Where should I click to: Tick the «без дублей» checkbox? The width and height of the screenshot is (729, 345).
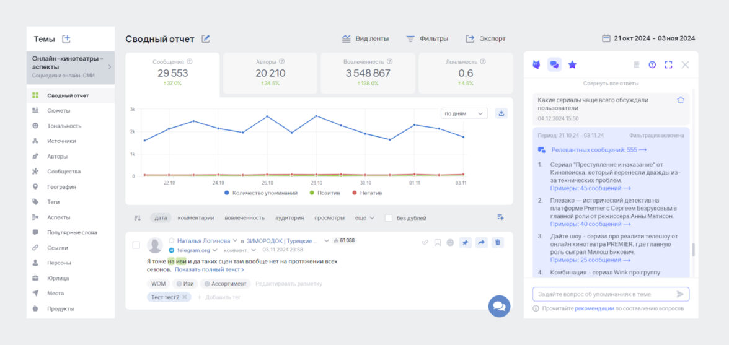389,217
